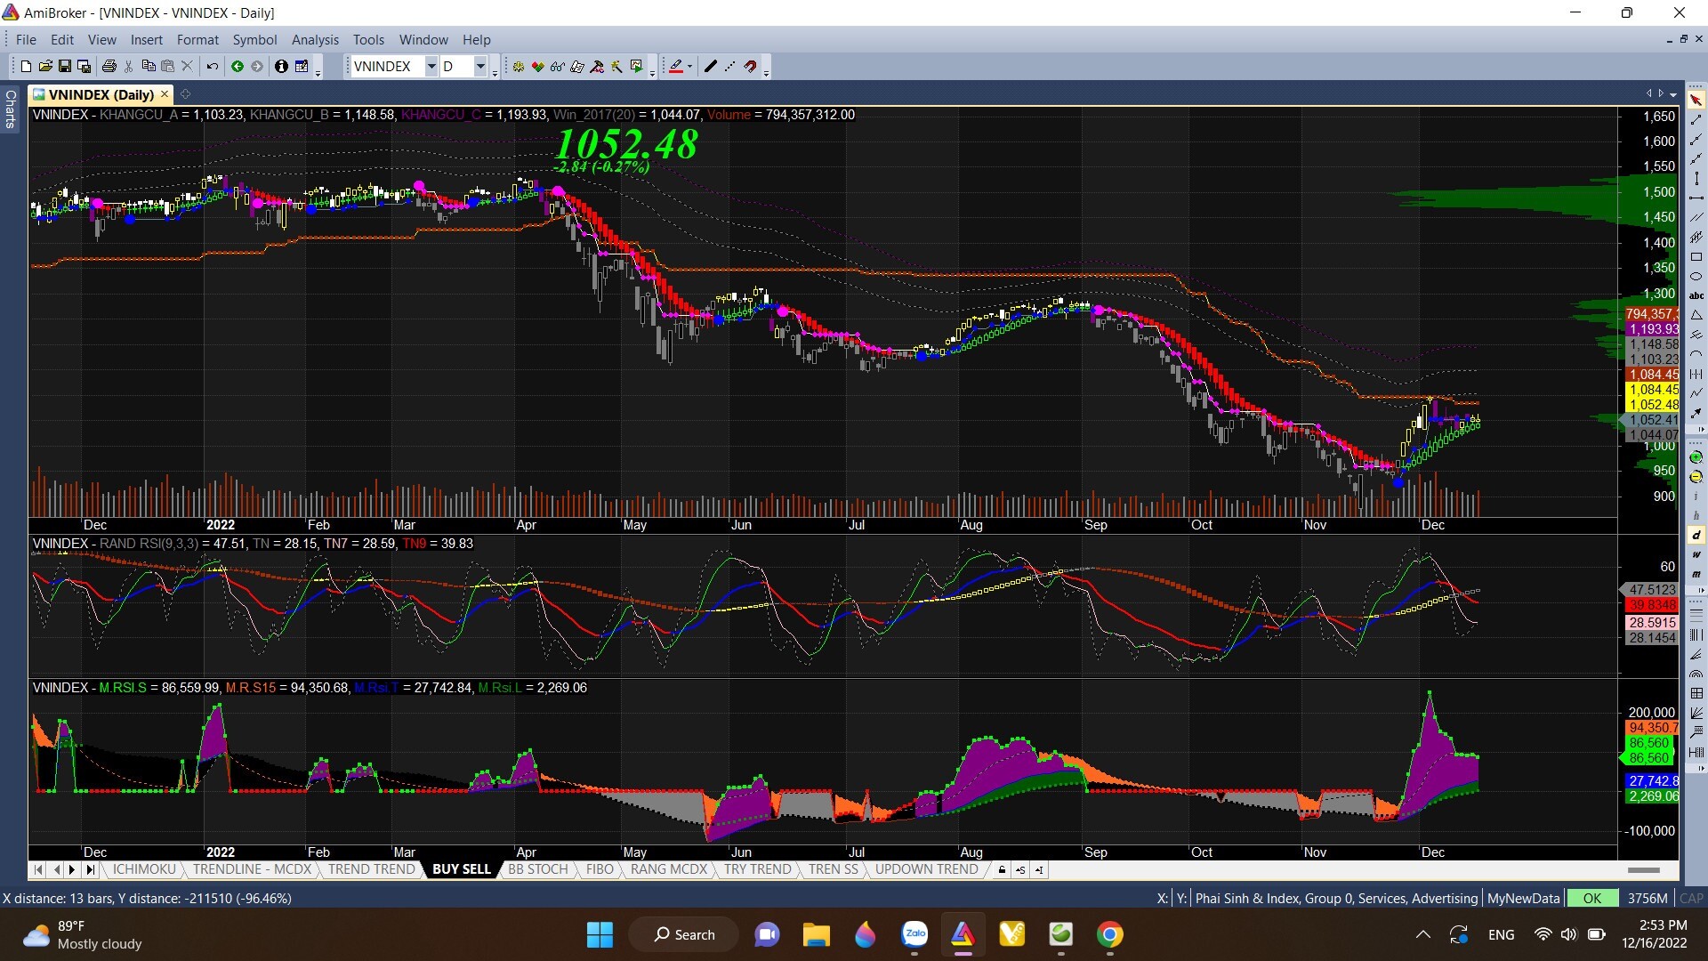The width and height of the screenshot is (1708, 961).
Task: Click the Zoom in magnifier
Action: point(1696,458)
